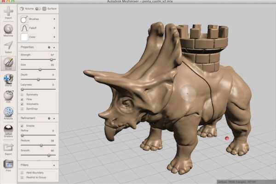Expand the Falloff dropdown arrow
Screen dimensions: 276x184
[x=54, y=28]
